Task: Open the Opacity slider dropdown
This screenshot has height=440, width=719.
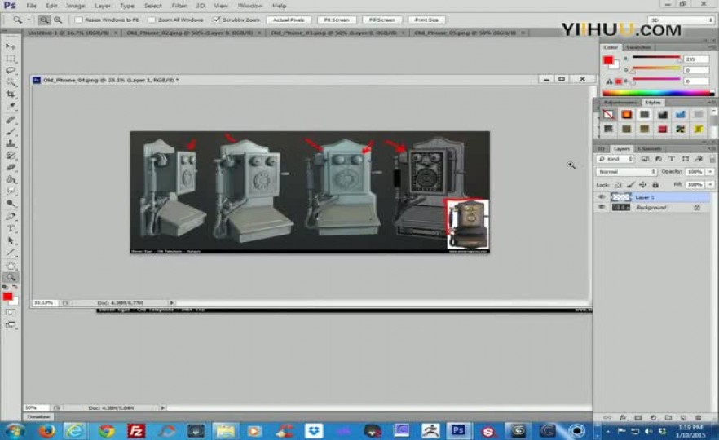Action: (710, 171)
